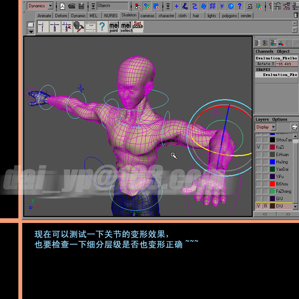Viewport: 299px width, 299px height.
Task: Toggle display type box of FaZhang layer
Action: 265,191
